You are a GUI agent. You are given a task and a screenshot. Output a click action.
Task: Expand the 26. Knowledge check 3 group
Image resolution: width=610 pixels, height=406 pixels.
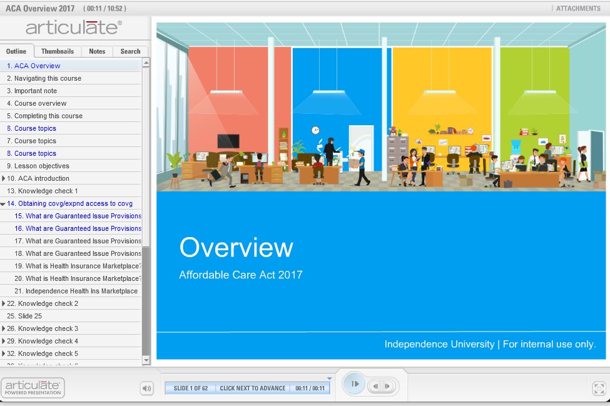click(x=4, y=328)
